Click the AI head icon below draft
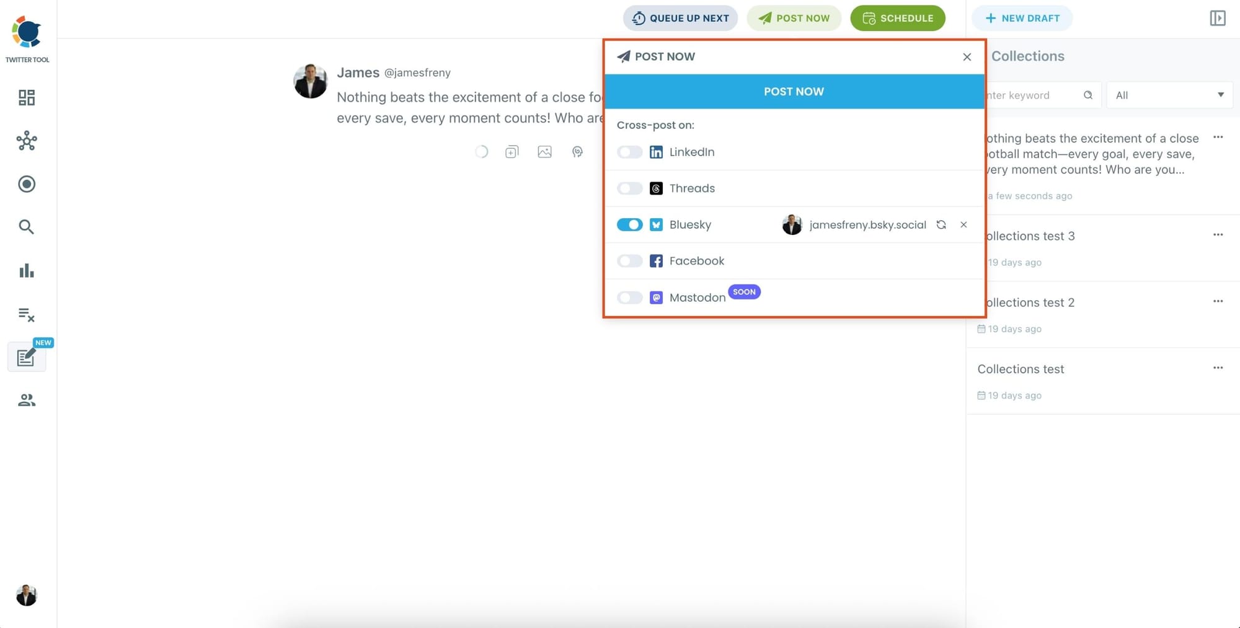Viewport: 1240px width, 628px height. pyautogui.click(x=577, y=152)
